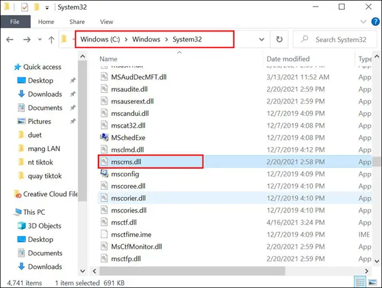Open Pictures under Quick access

pos(34,121)
